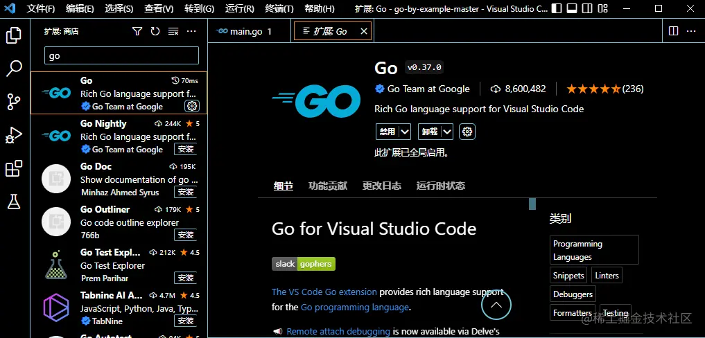Install the Go Nightly extension
Screen dimensions: 705x338
click(186, 149)
